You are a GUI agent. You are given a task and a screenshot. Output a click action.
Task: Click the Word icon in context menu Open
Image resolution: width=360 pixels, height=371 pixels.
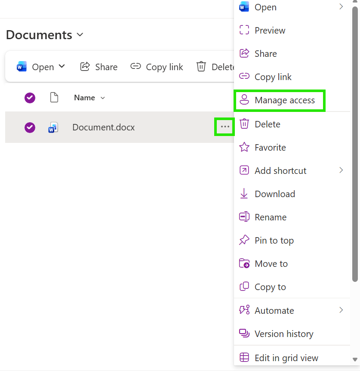click(x=244, y=7)
